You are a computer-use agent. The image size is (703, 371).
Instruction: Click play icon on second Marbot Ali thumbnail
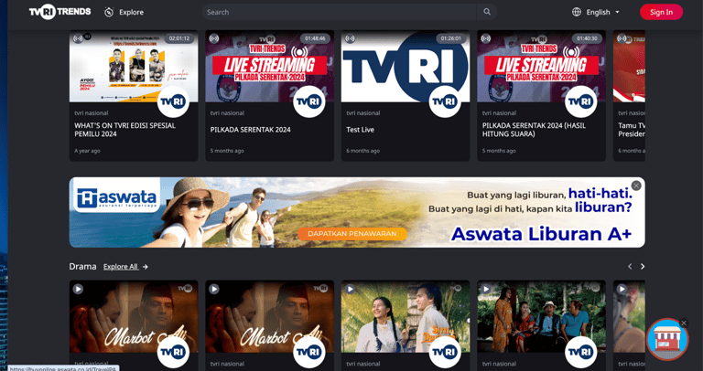pyautogui.click(x=214, y=289)
